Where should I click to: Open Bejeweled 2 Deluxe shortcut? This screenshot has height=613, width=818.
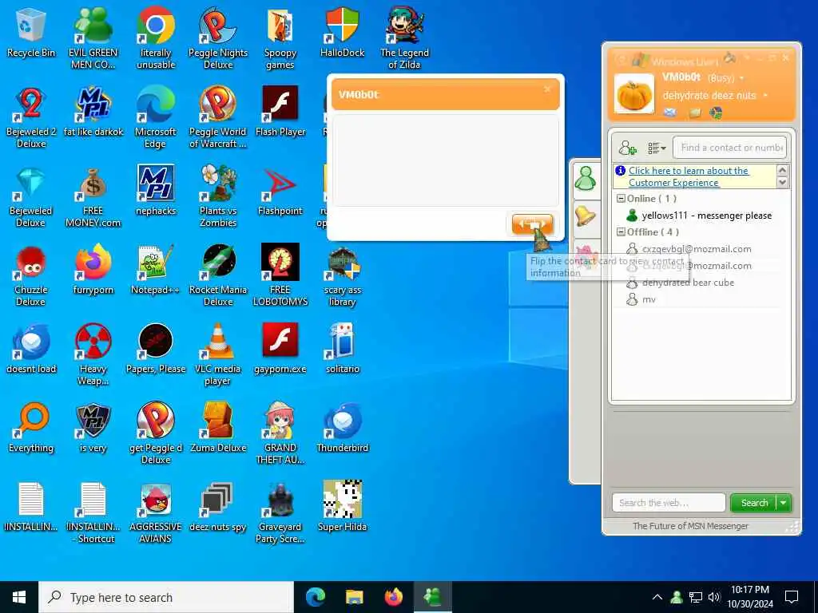31,118
